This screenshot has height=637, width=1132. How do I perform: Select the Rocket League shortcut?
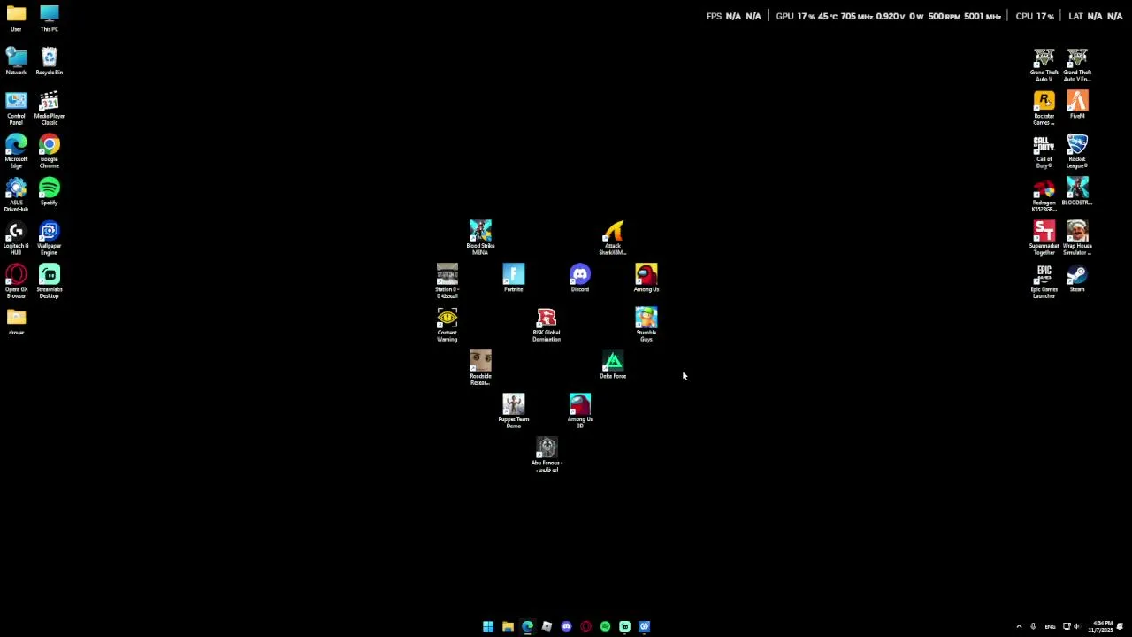point(1077,151)
